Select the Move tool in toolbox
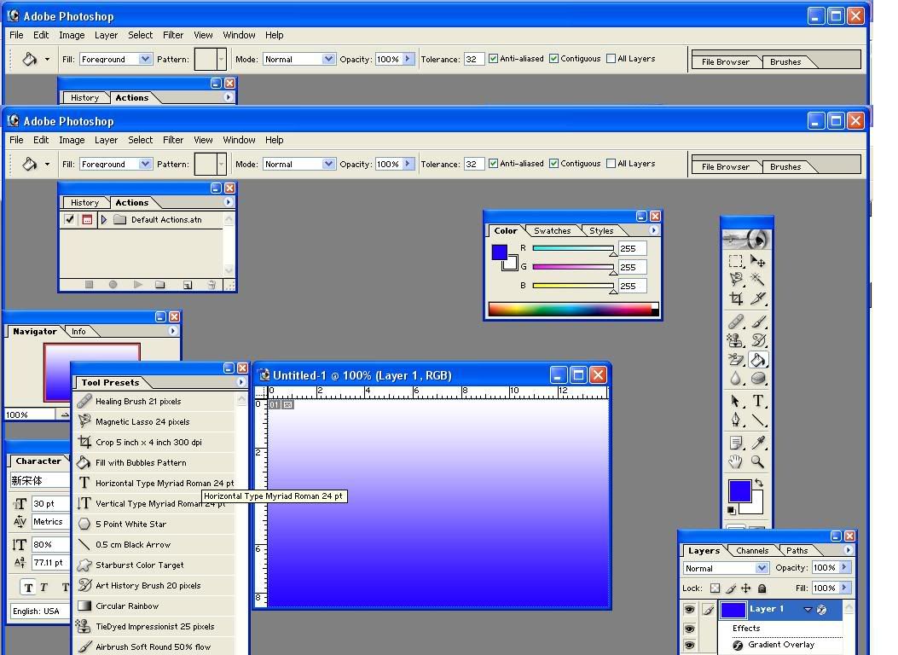The width and height of the screenshot is (898, 655). pyautogui.click(x=757, y=262)
